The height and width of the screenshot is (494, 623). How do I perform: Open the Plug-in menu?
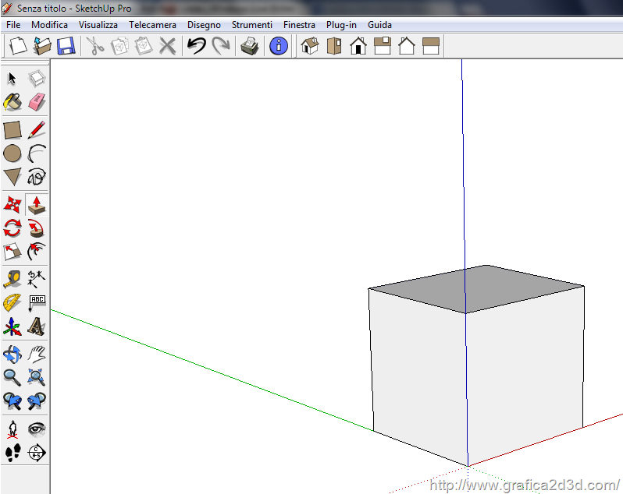(341, 25)
